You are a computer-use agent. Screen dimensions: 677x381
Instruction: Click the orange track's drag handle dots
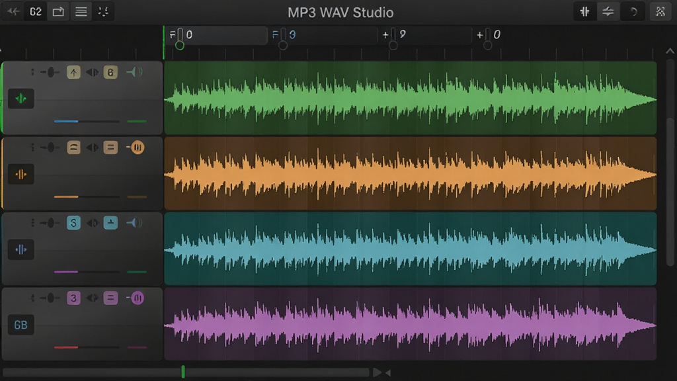[32, 148]
